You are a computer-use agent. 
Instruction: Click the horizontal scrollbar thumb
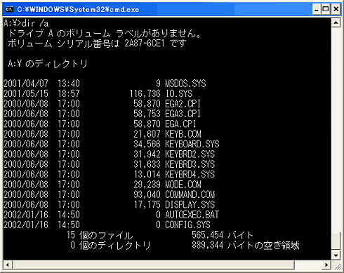tap(154, 265)
